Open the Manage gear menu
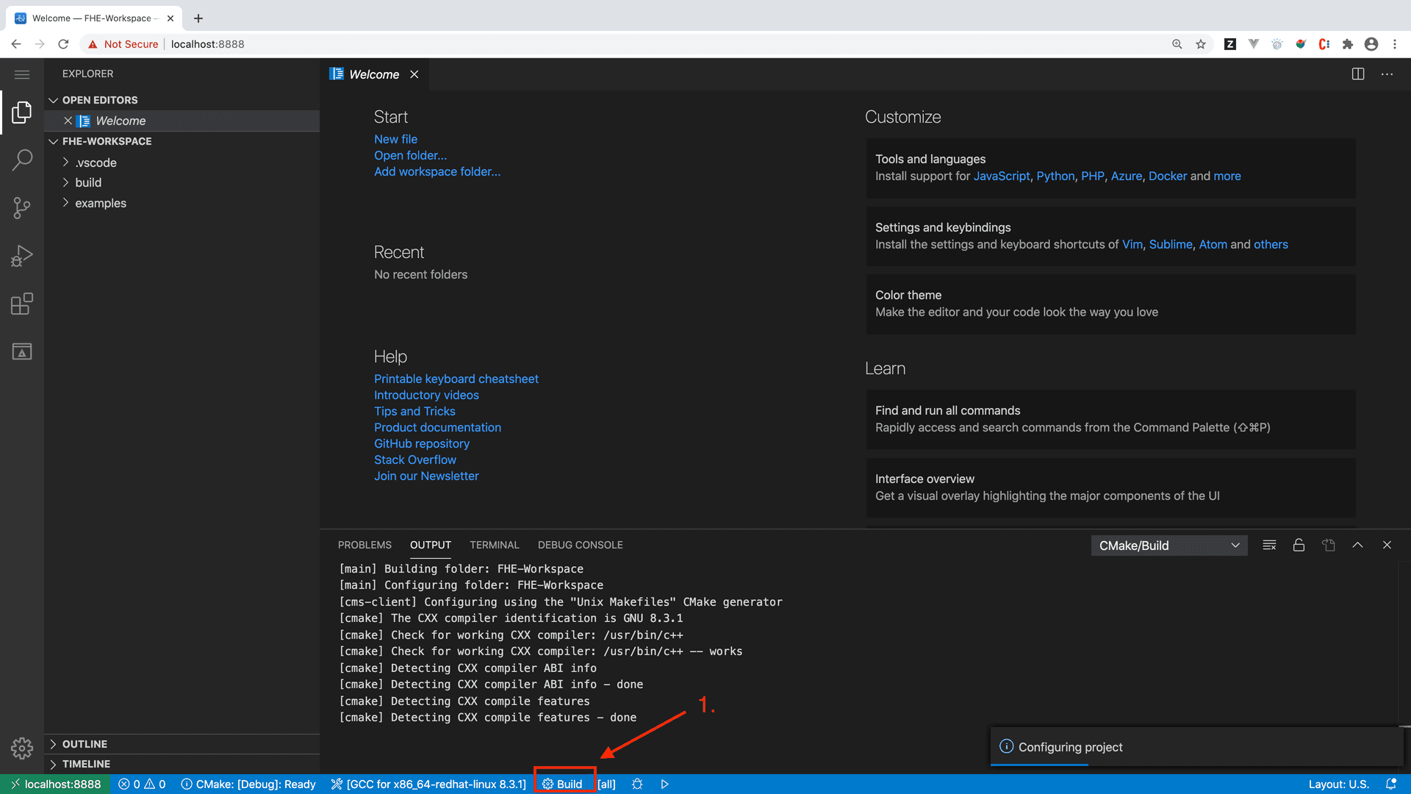1411x794 pixels. [22, 748]
